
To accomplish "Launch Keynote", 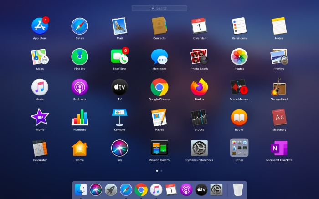I will (x=119, y=118).
